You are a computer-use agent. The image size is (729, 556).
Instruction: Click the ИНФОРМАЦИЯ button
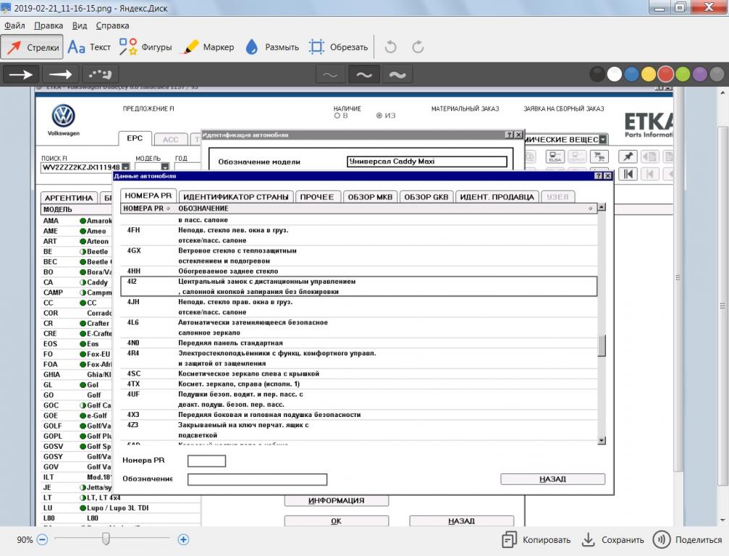(336, 501)
